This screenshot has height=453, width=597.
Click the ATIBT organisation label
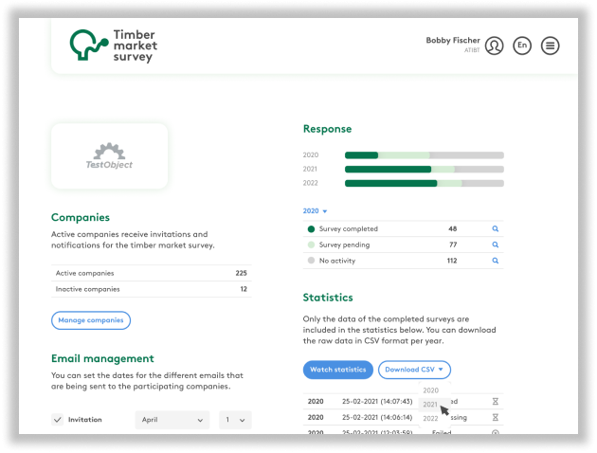pos(472,50)
